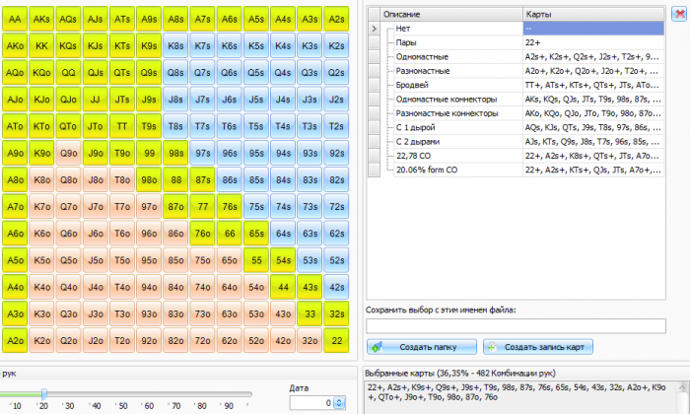Click the Создать запись карт button
The height and width of the screenshot is (414, 690).
(538, 347)
